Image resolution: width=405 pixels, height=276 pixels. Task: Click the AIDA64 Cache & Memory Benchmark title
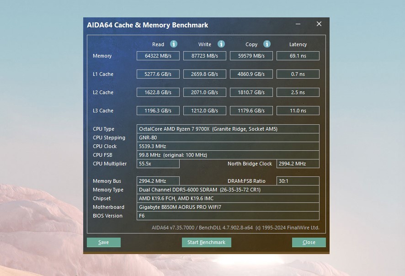click(x=148, y=25)
